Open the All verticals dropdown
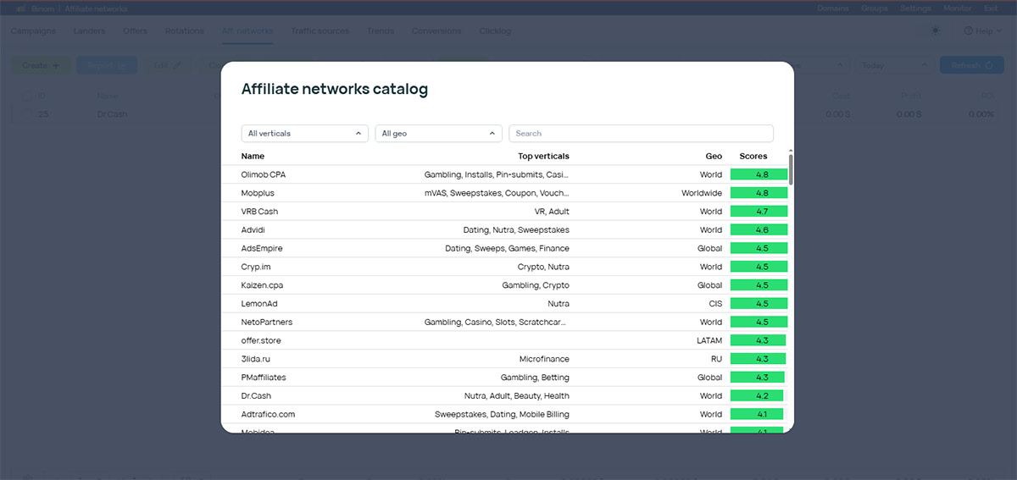Screen dimensions: 1017x480 coord(305,133)
